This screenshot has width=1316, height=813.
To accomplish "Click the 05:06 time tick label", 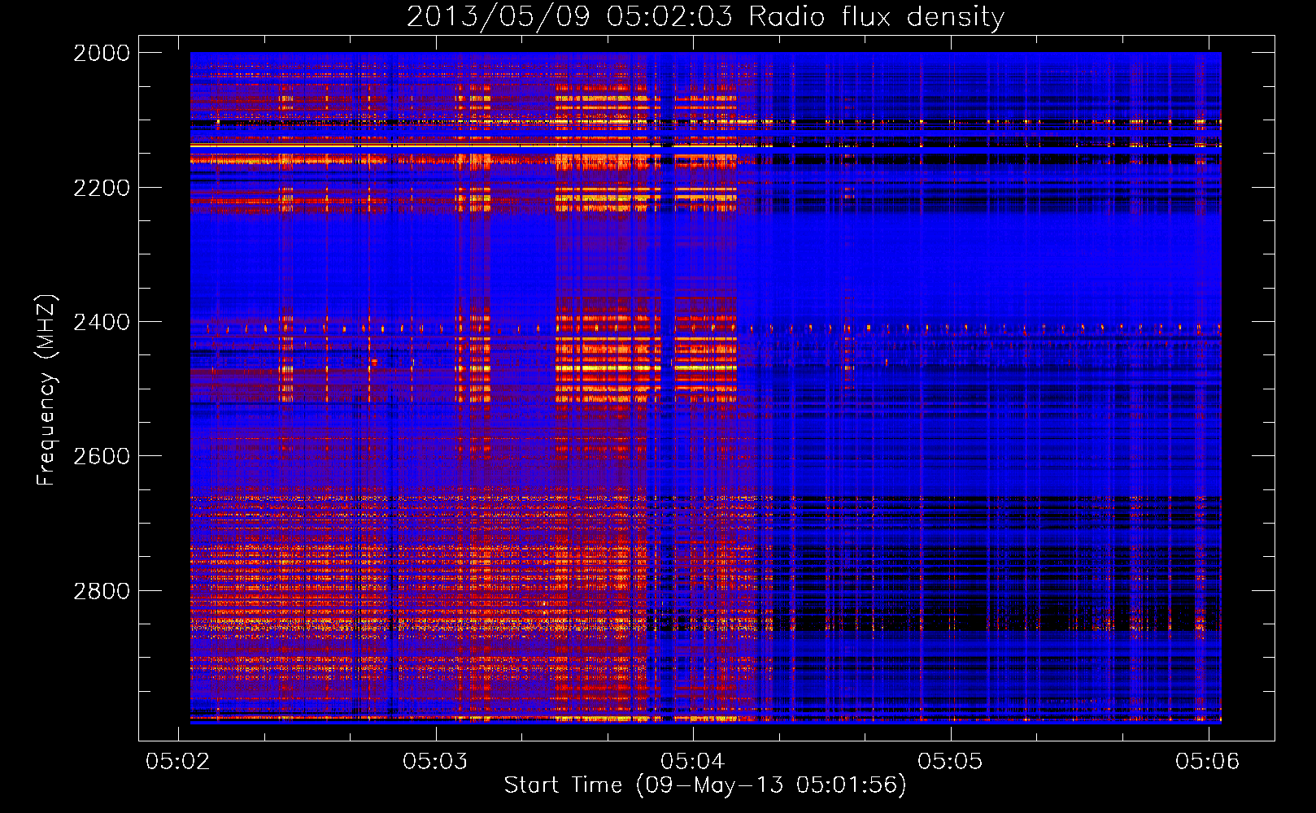I will [1208, 761].
